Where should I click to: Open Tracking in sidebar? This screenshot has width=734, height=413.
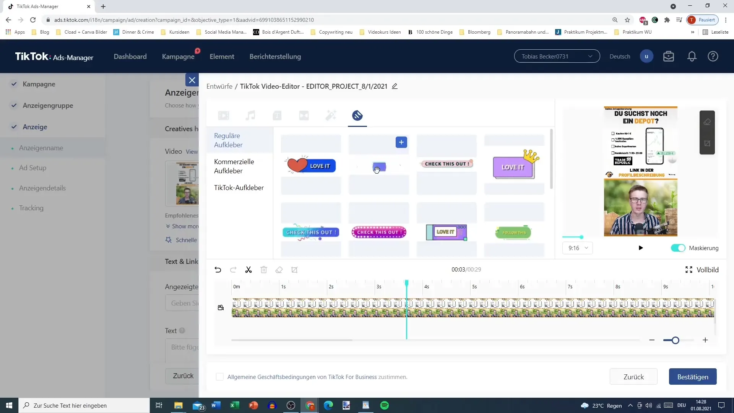tap(31, 208)
